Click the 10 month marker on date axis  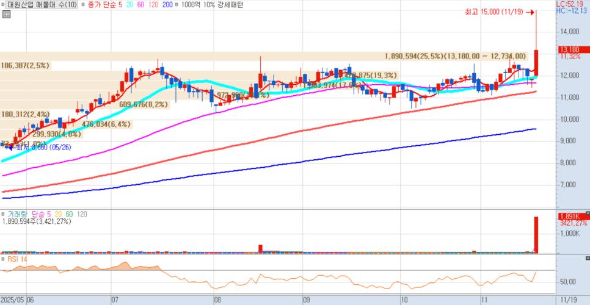point(404,300)
